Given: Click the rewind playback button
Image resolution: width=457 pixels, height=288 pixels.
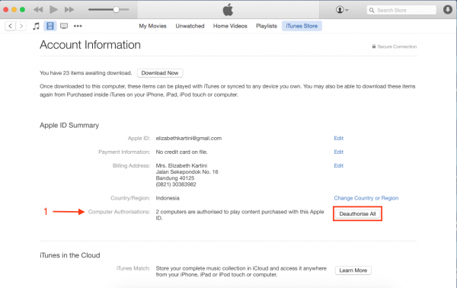Looking at the screenshot, I should (x=38, y=10).
